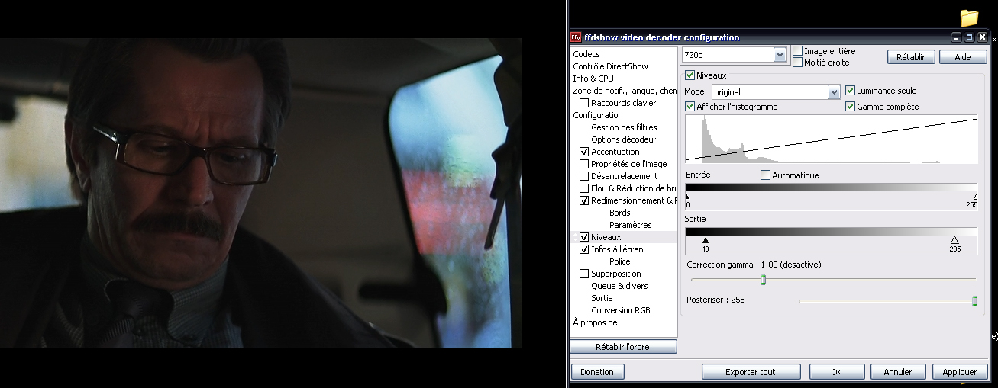Click the Annuler button
This screenshot has width=998, height=388.
[897, 372]
